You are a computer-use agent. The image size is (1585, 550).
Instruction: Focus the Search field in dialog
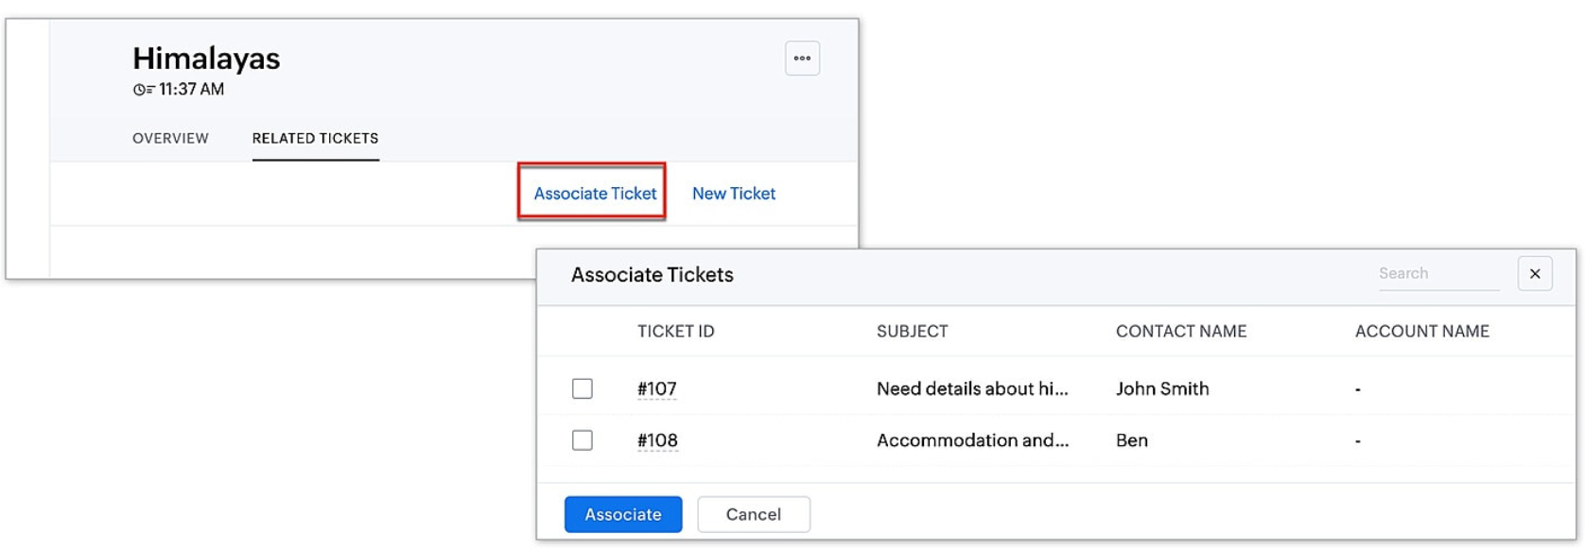[1437, 274]
